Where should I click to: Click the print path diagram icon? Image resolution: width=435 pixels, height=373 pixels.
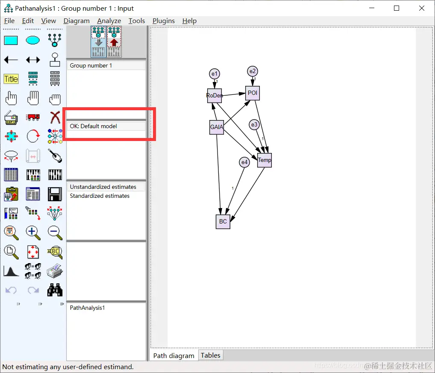[55, 271]
